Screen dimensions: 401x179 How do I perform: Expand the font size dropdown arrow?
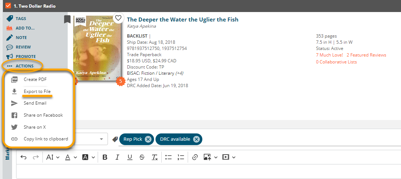(x=58, y=157)
